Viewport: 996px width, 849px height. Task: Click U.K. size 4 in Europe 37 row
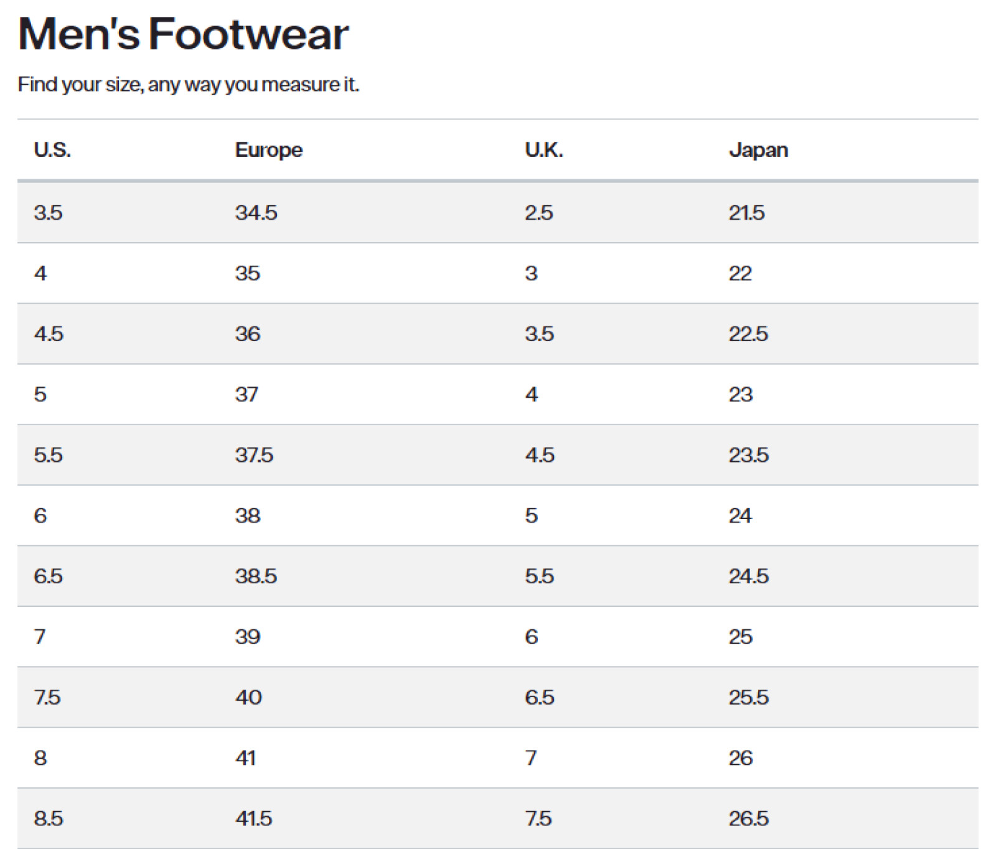(x=531, y=395)
